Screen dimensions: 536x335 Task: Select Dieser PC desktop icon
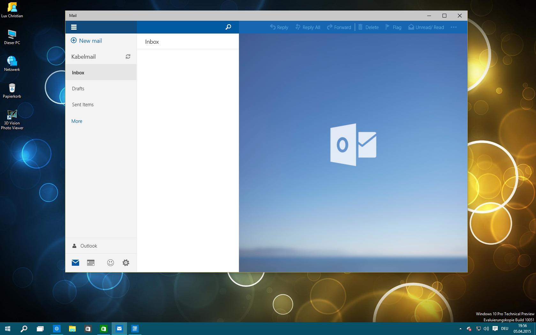(x=12, y=37)
